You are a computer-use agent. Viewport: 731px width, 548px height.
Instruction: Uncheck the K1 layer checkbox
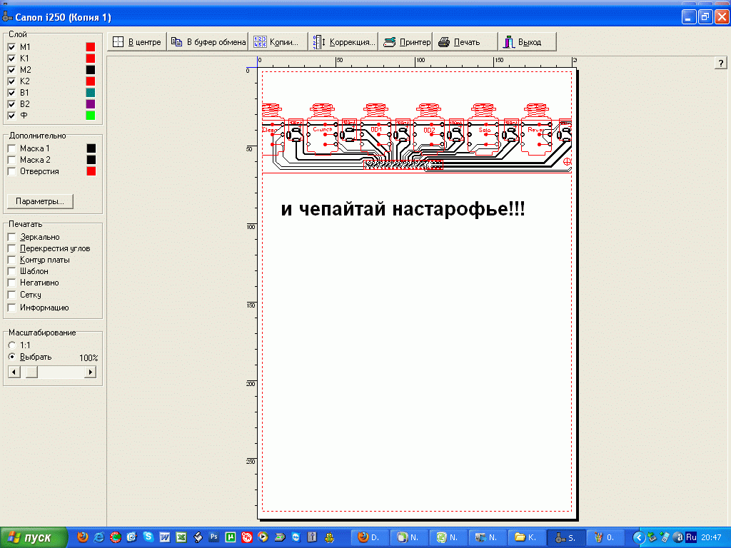click(x=11, y=59)
